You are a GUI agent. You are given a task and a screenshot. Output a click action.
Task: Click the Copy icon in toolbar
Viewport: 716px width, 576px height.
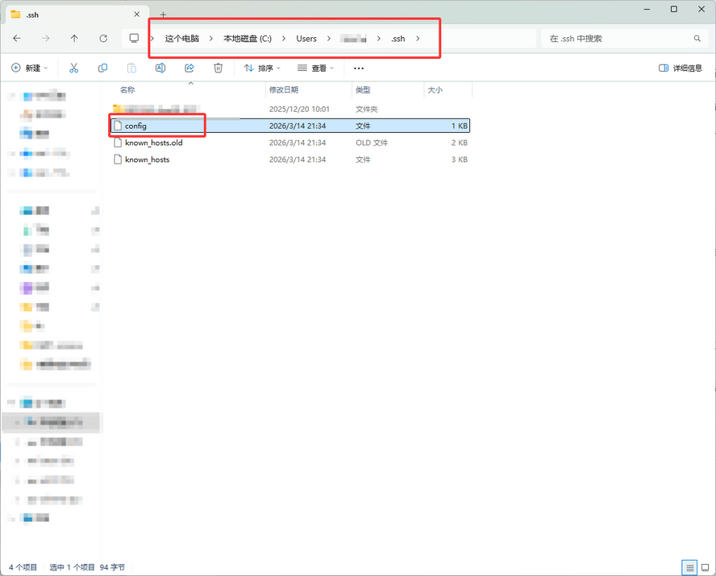click(102, 68)
